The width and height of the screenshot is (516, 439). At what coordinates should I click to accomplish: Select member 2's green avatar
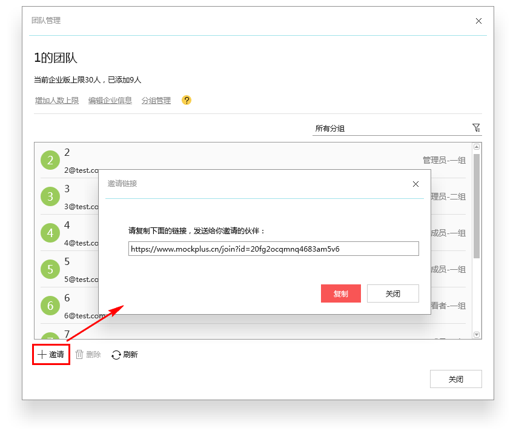pos(50,160)
